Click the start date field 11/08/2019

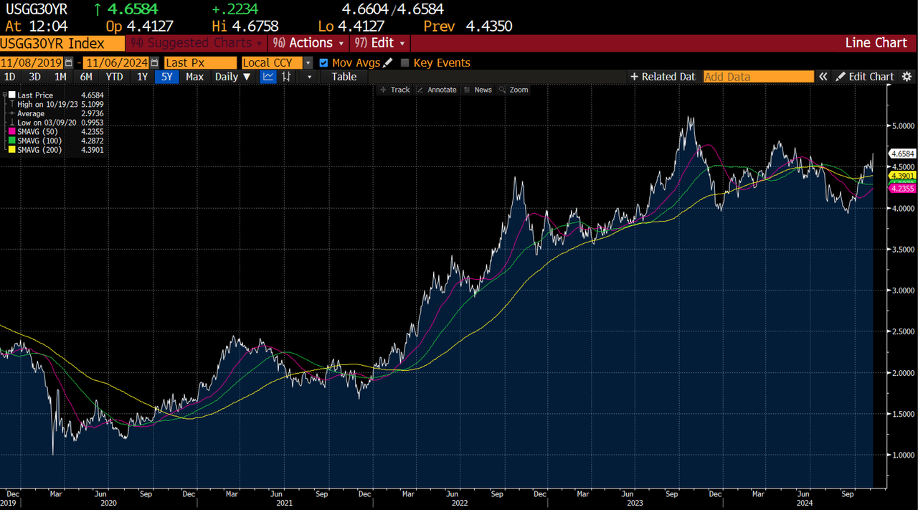coord(32,62)
